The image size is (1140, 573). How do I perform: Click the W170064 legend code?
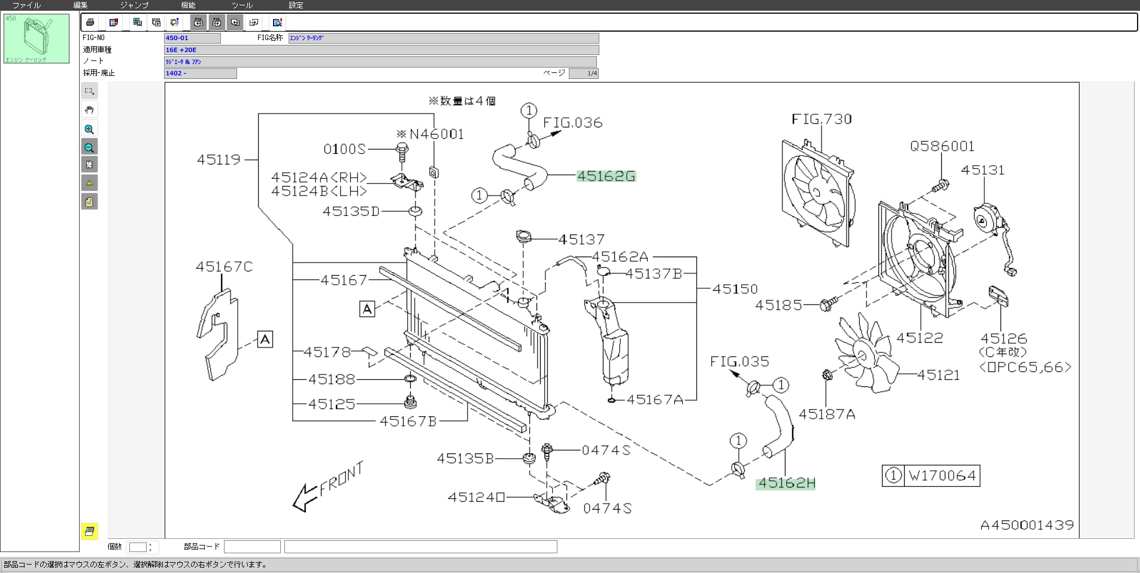click(x=942, y=476)
